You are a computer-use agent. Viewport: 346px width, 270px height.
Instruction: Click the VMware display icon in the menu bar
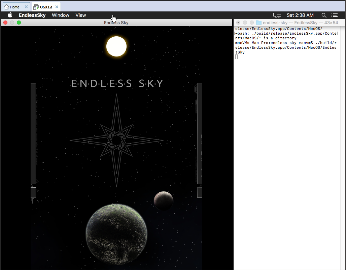277,15
